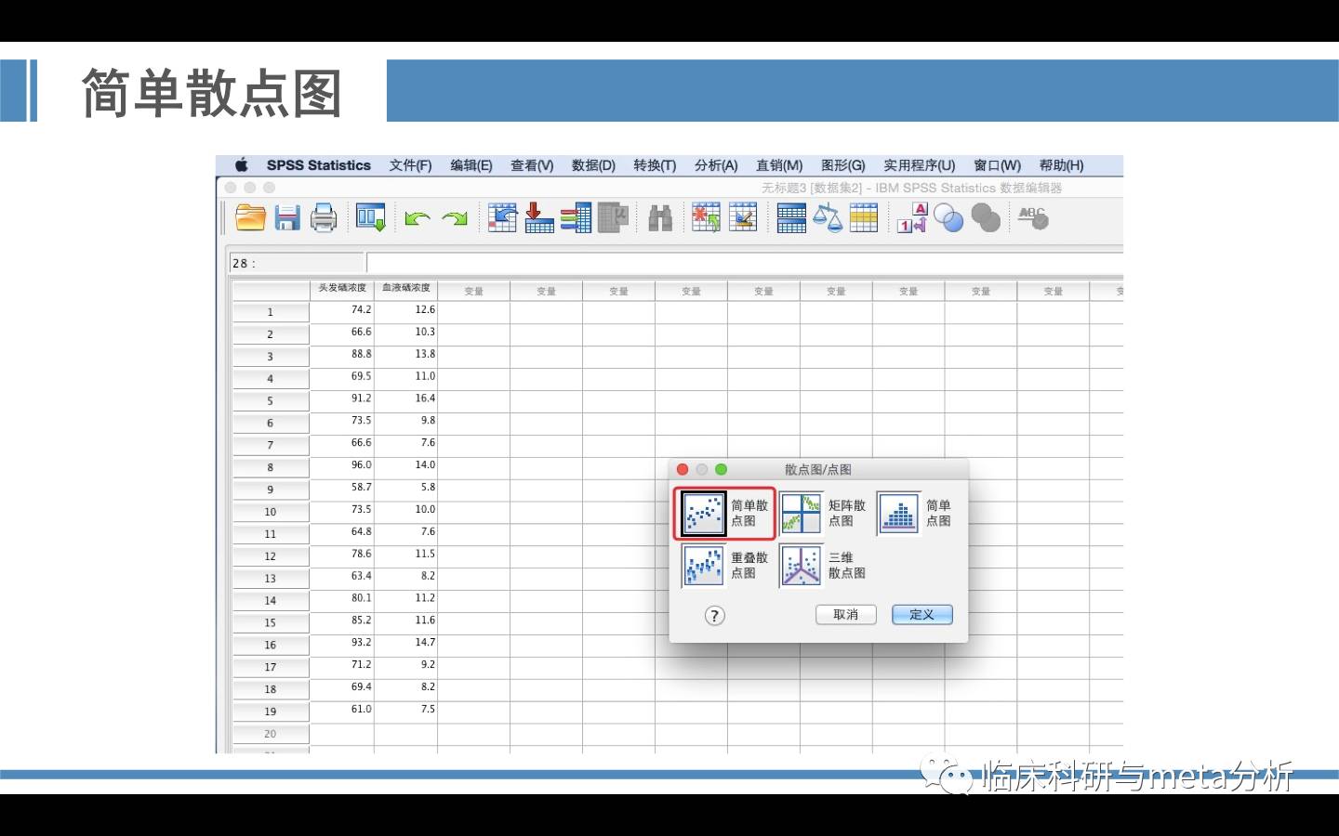Click the 取消 cancel button
Viewport: 1339px width, 836px height.
[x=846, y=615]
